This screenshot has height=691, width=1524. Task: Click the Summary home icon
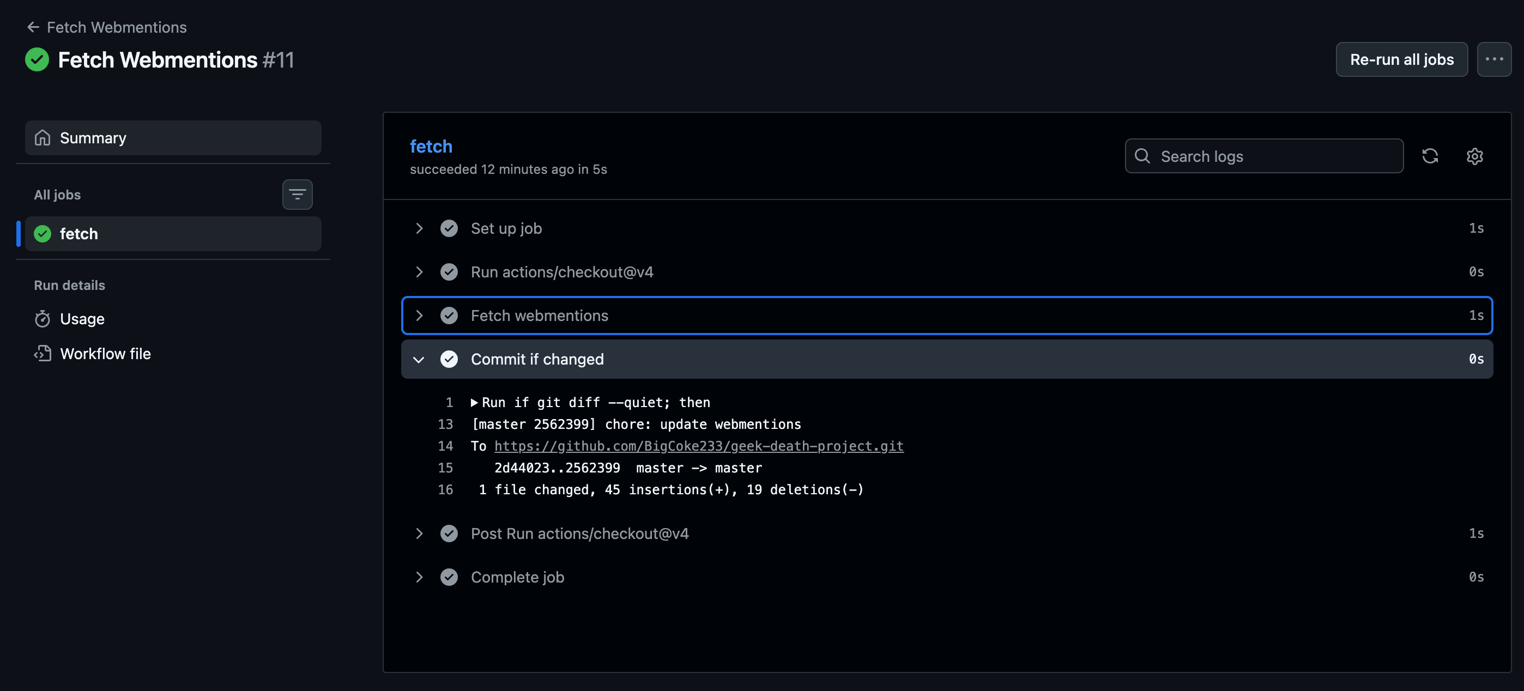tap(43, 138)
